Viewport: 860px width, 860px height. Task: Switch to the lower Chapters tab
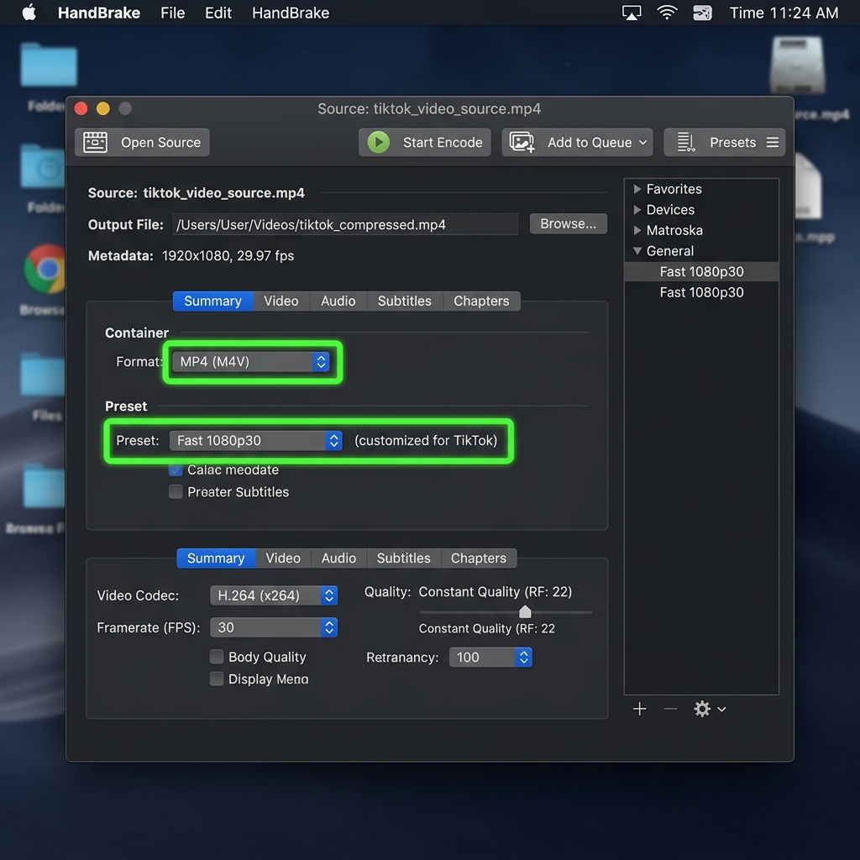pyautogui.click(x=479, y=558)
